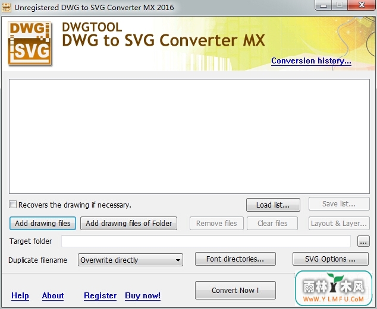Viewport: 377px width, 309px height.
Task: Minimize the converter window
Action: (323, 5)
